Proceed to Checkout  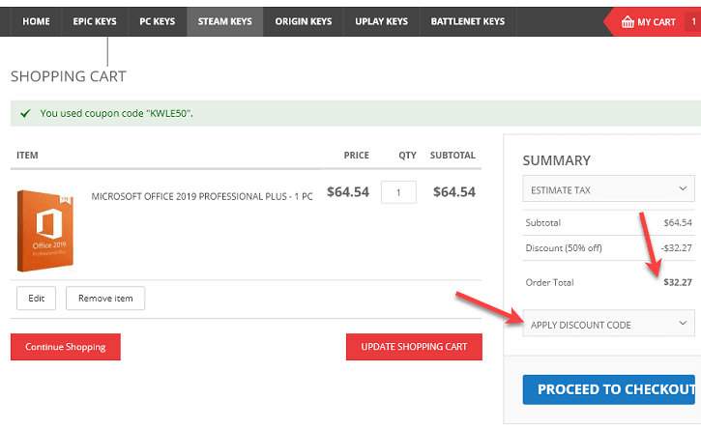[x=609, y=389]
